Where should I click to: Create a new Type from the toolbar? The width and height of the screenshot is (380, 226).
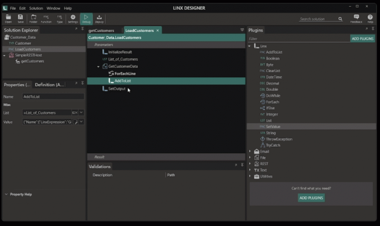[x=59, y=19]
